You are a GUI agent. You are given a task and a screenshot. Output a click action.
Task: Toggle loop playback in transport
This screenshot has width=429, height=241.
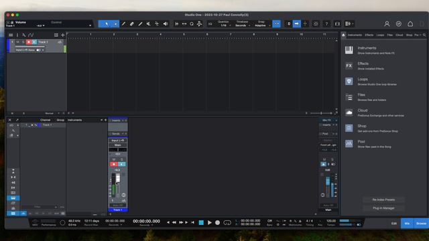(x=227, y=223)
